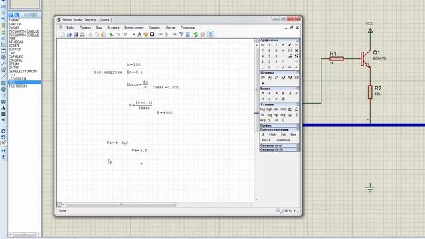
Task: Click rotate clockwise icon in Proteus sidebar
Action: 3,131
